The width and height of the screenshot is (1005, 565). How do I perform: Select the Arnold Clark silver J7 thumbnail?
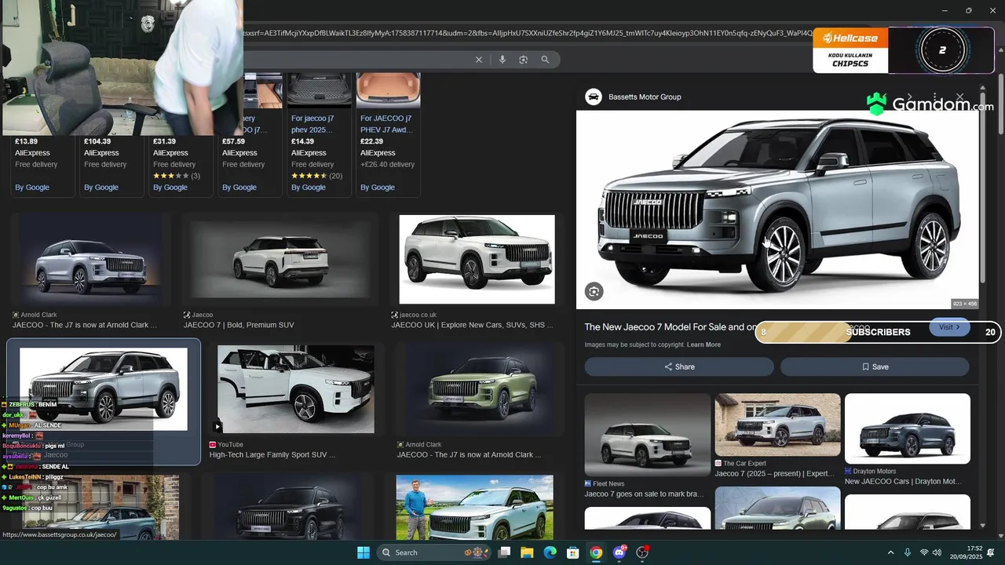(90, 259)
